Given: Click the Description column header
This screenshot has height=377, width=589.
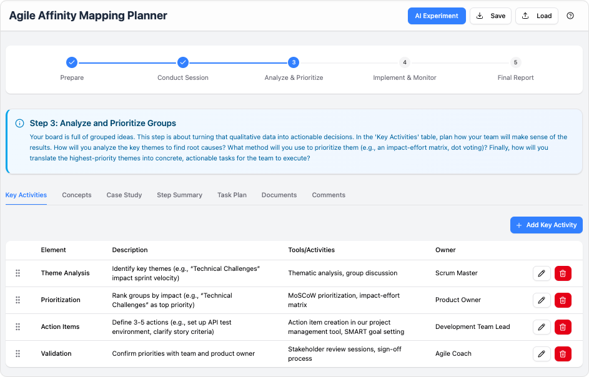Looking at the screenshot, I should click(x=130, y=250).
